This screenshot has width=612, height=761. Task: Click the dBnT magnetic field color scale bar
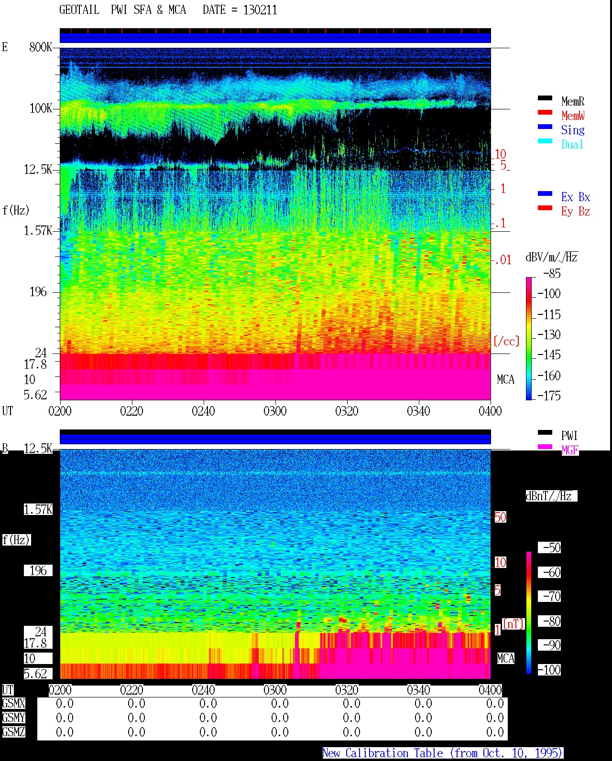click(529, 613)
